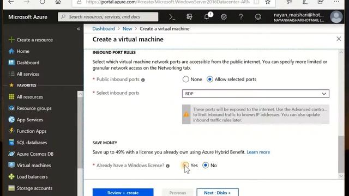The height and width of the screenshot is (196, 349).
Task: Click the Virtual machines icon
Action: click(x=11, y=165)
